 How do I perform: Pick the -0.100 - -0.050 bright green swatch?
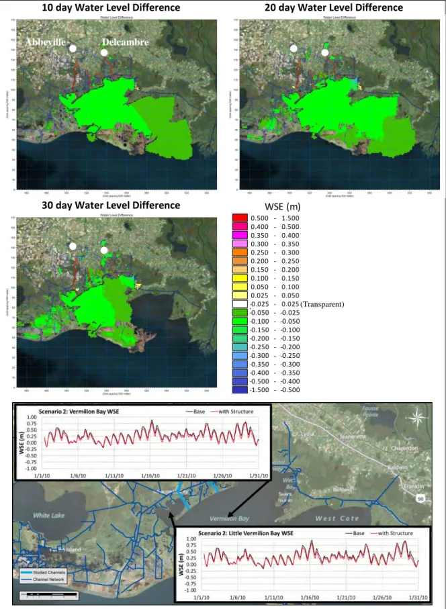click(240, 321)
